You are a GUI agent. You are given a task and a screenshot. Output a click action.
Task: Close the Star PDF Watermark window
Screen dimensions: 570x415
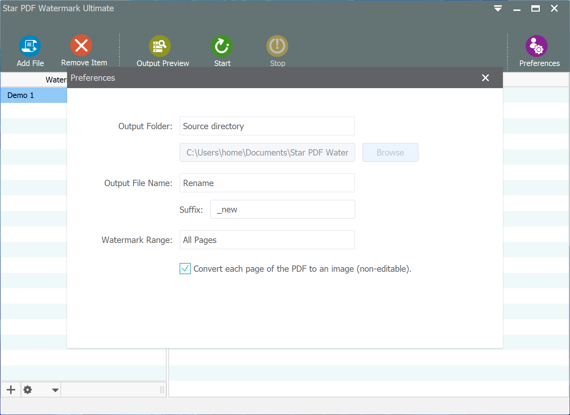point(554,8)
